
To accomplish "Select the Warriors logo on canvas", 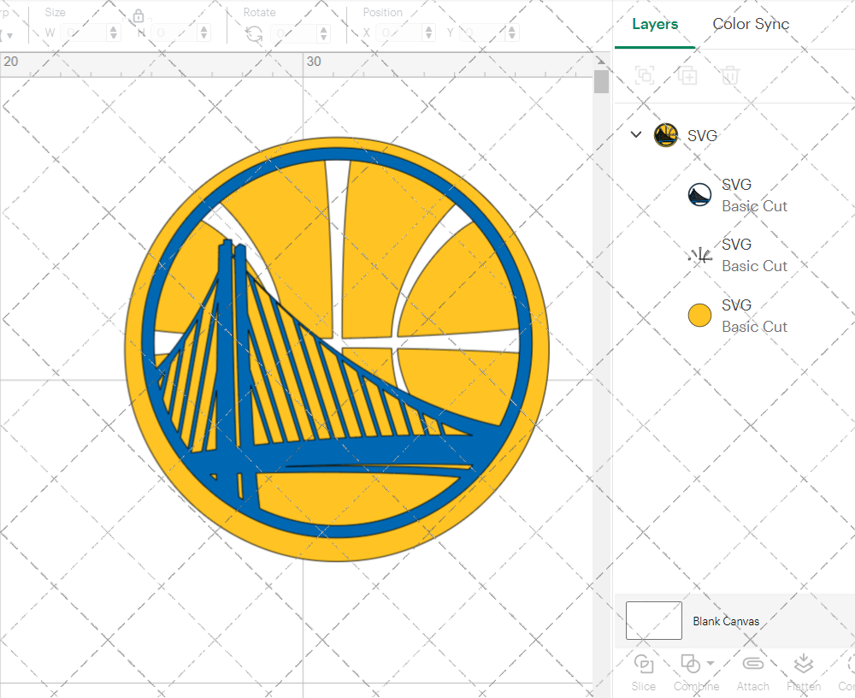I will pos(337,349).
